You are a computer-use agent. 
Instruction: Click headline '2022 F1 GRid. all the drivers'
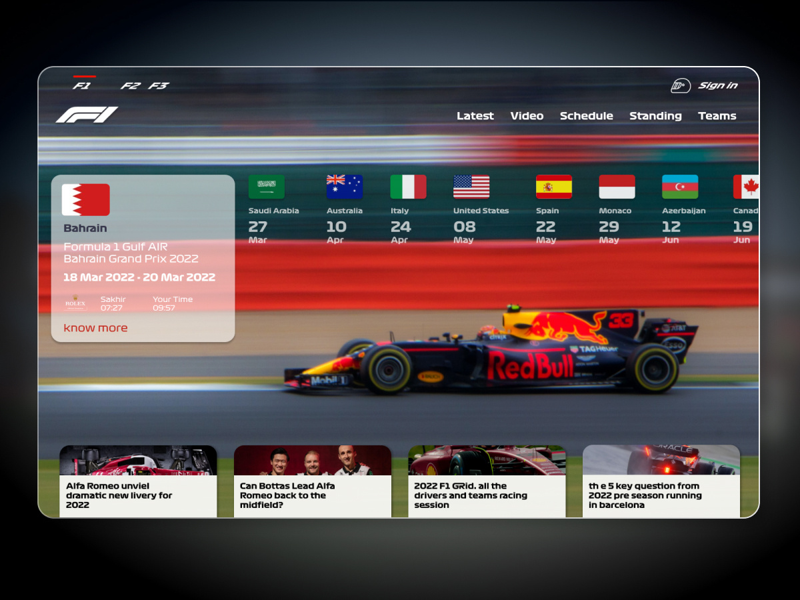[x=471, y=495]
